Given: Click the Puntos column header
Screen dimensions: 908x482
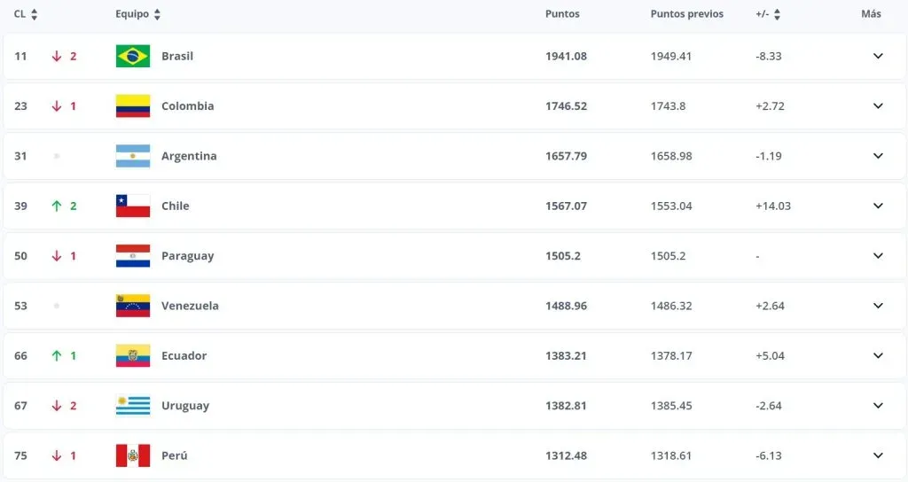Looking at the screenshot, I should [562, 14].
